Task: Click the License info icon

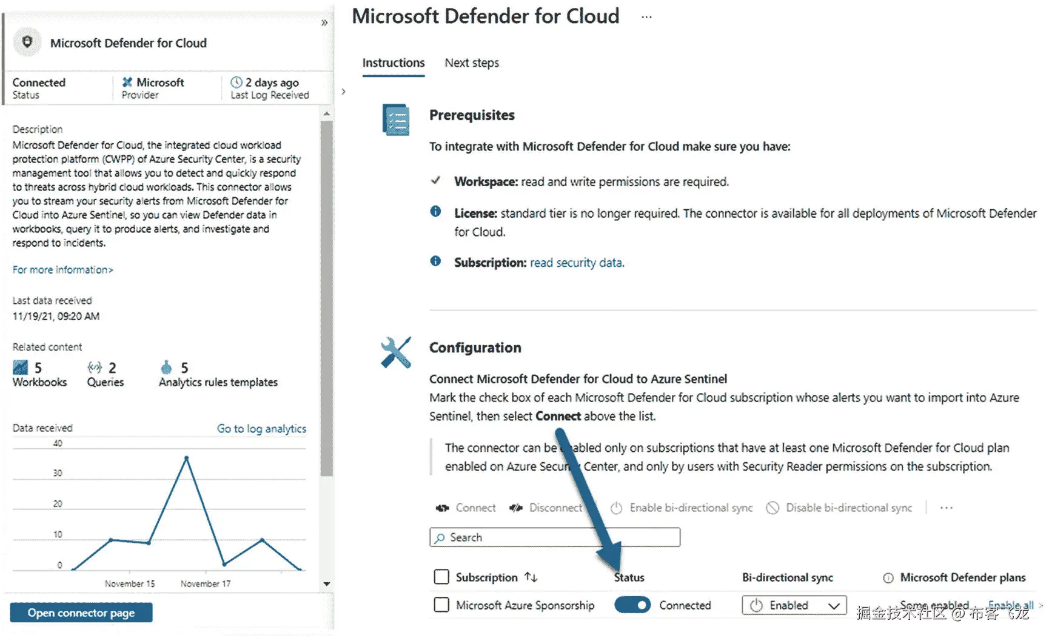Action: pyautogui.click(x=435, y=212)
